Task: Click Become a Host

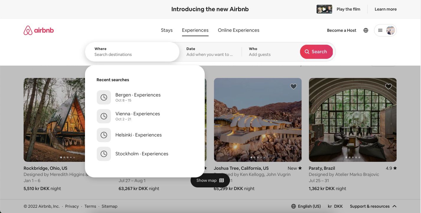Action: [341, 30]
